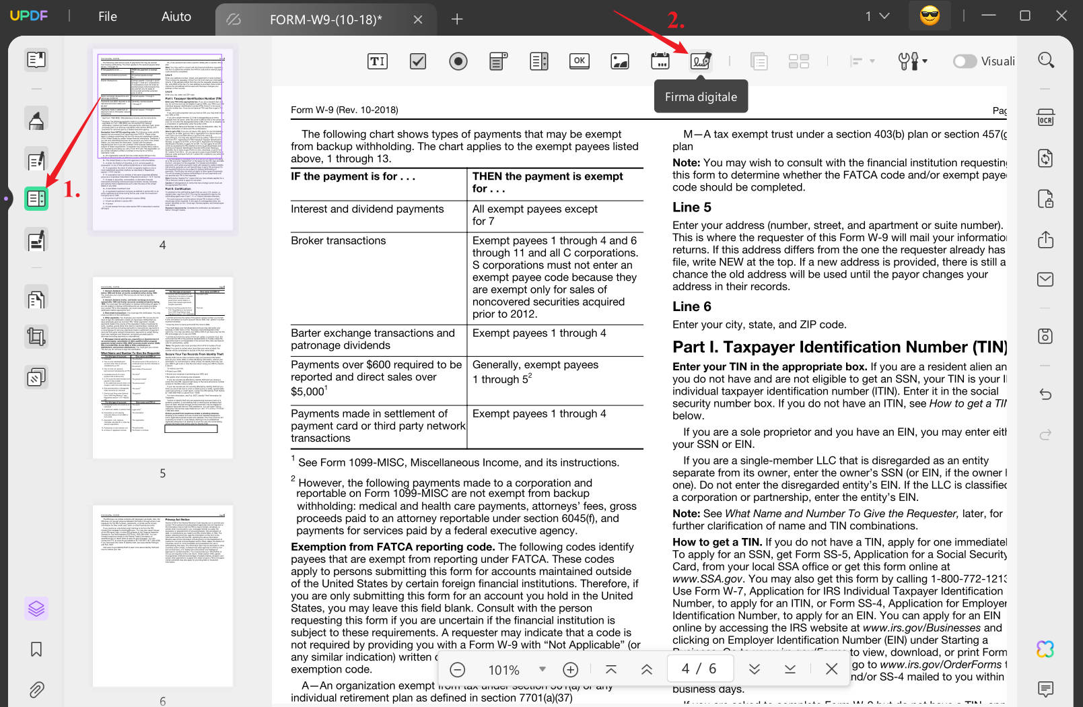Click the page number input field
This screenshot has height=707, width=1083.
[699, 669]
